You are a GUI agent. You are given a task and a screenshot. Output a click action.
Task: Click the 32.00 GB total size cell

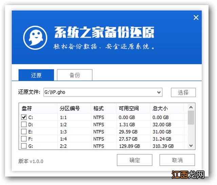[162, 125]
